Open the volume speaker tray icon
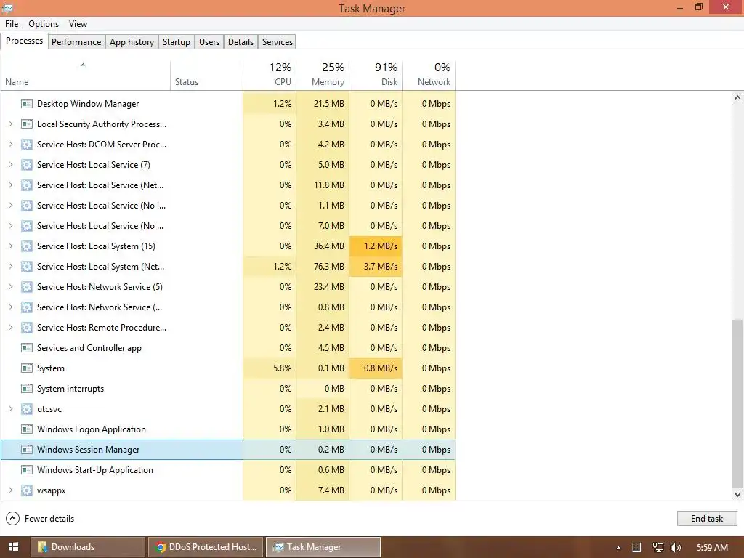The image size is (744, 558). pyautogui.click(x=676, y=548)
